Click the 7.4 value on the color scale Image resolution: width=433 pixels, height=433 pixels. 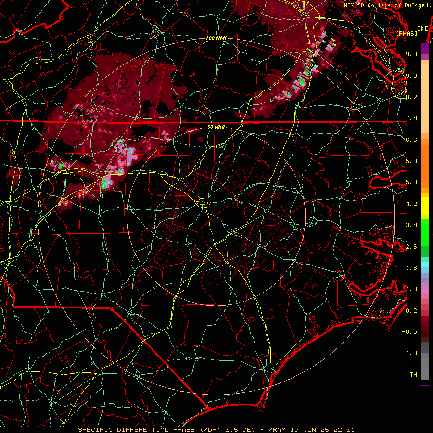[x=411, y=118]
